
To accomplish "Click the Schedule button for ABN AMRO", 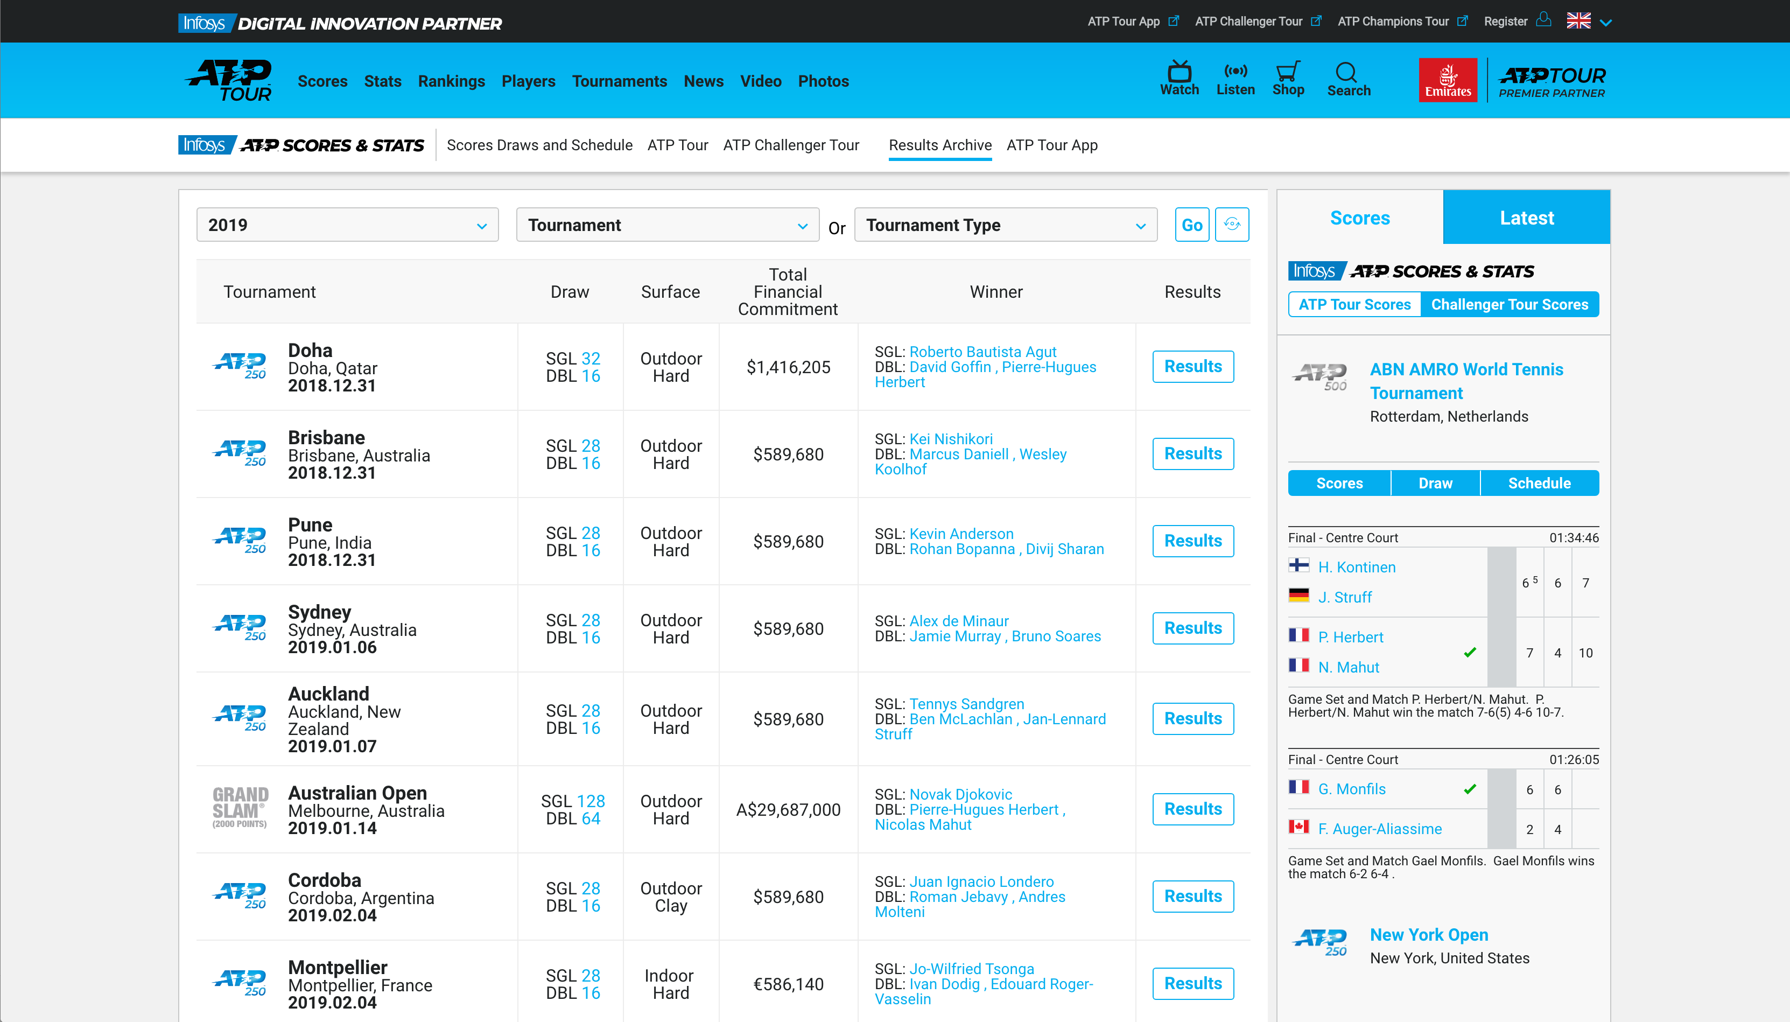I will [x=1540, y=483].
